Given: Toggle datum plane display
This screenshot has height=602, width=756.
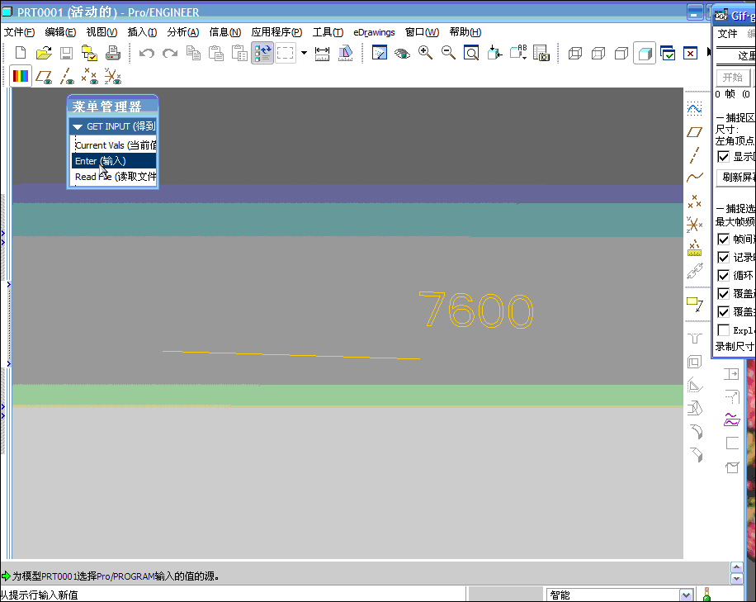Looking at the screenshot, I should click(x=44, y=77).
